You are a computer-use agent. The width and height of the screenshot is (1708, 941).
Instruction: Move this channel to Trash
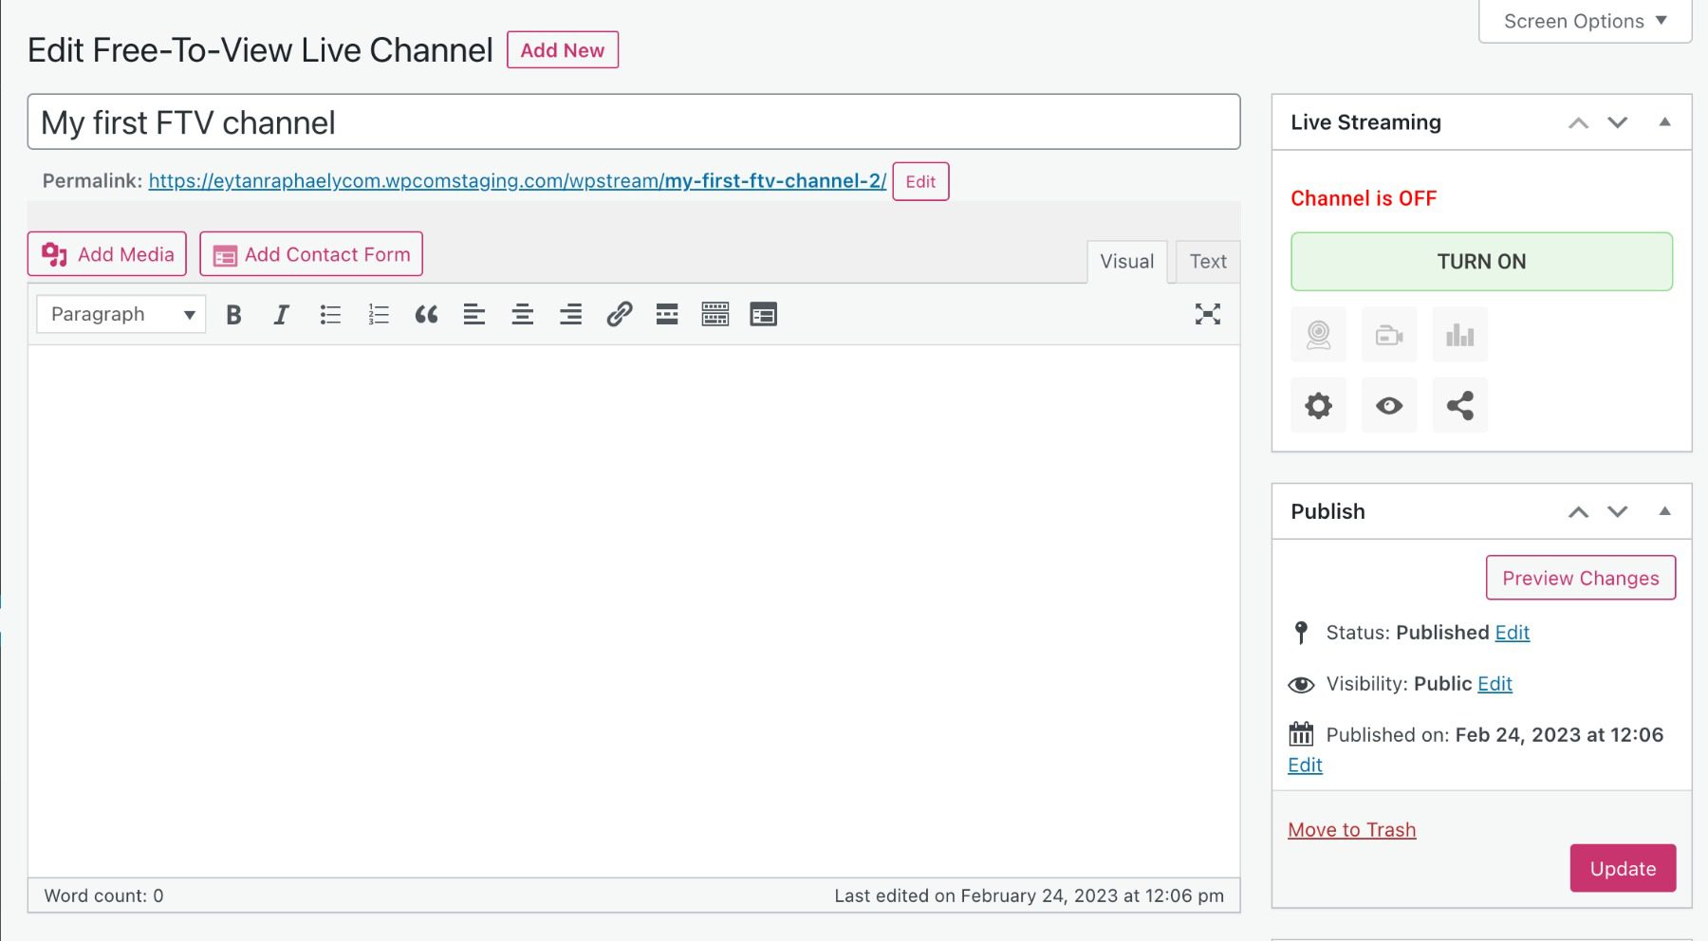click(x=1351, y=828)
